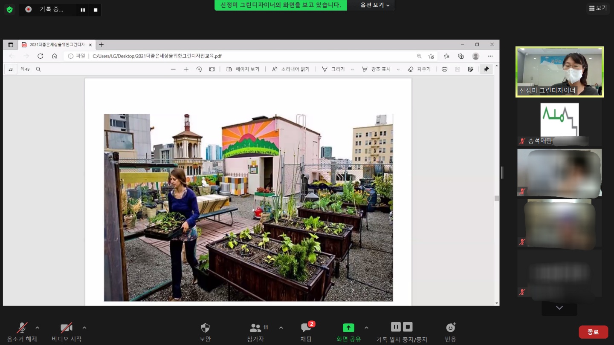Open the reactions smiley icon
The height and width of the screenshot is (345, 614).
click(451, 328)
